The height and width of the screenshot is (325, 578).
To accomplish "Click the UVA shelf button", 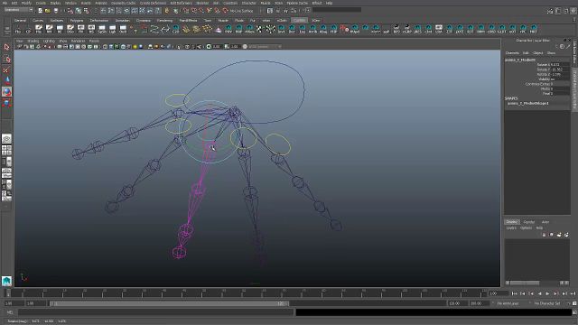I will (x=439, y=29).
